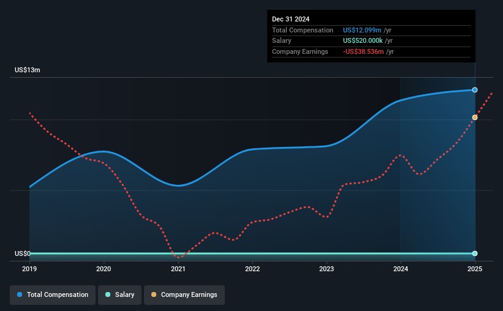
Task: Toggle the Company Earnings legend button
Action: click(x=184, y=295)
